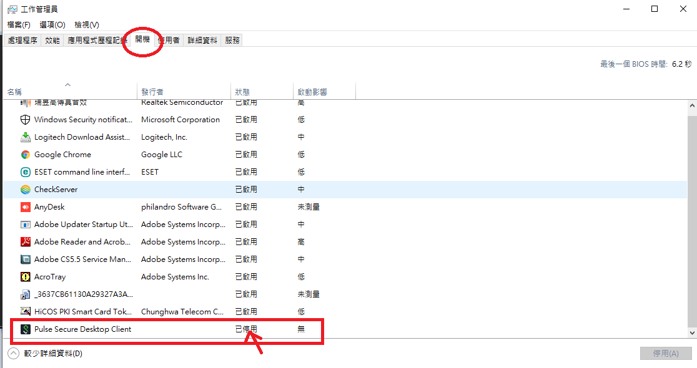
Task: Select Adobe CS5.5 Service Man... name
Action: 82,259
